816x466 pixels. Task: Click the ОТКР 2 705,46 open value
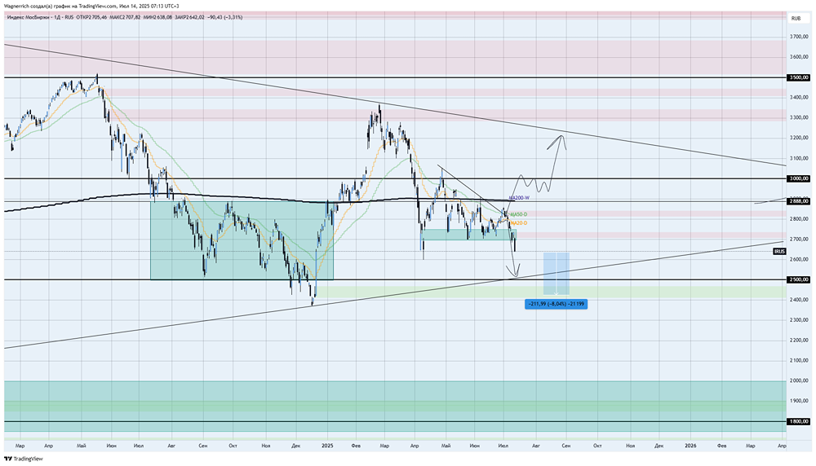click(91, 17)
